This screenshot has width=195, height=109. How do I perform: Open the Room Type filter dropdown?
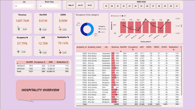49,6
